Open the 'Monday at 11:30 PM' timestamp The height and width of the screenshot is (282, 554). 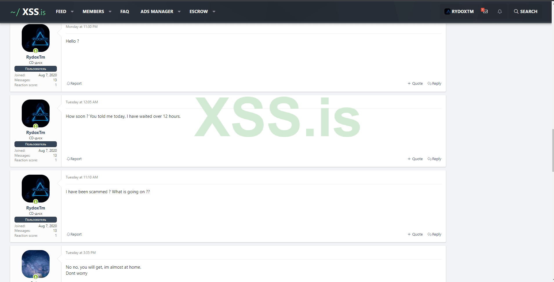point(82,27)
